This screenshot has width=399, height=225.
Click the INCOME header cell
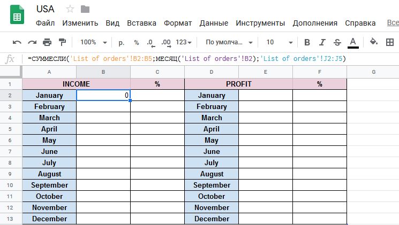[x=77, y=84]
